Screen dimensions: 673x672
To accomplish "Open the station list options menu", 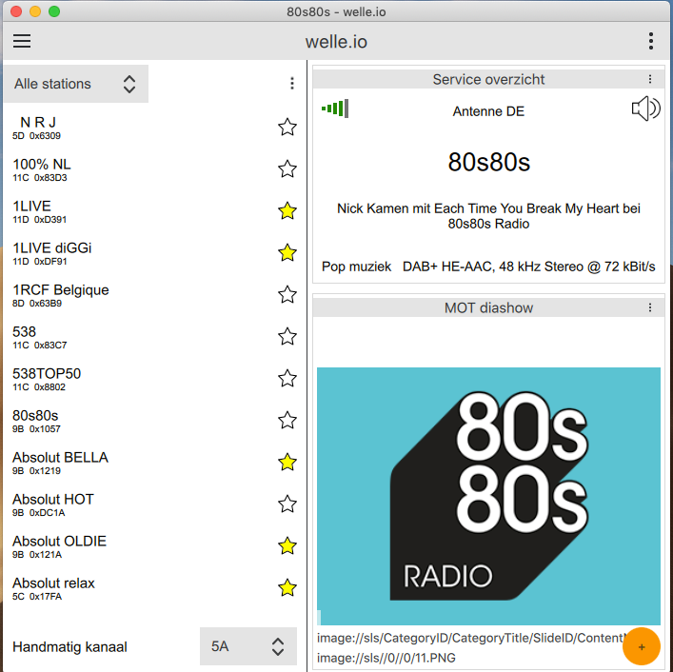I will click(x=292, y=83).
